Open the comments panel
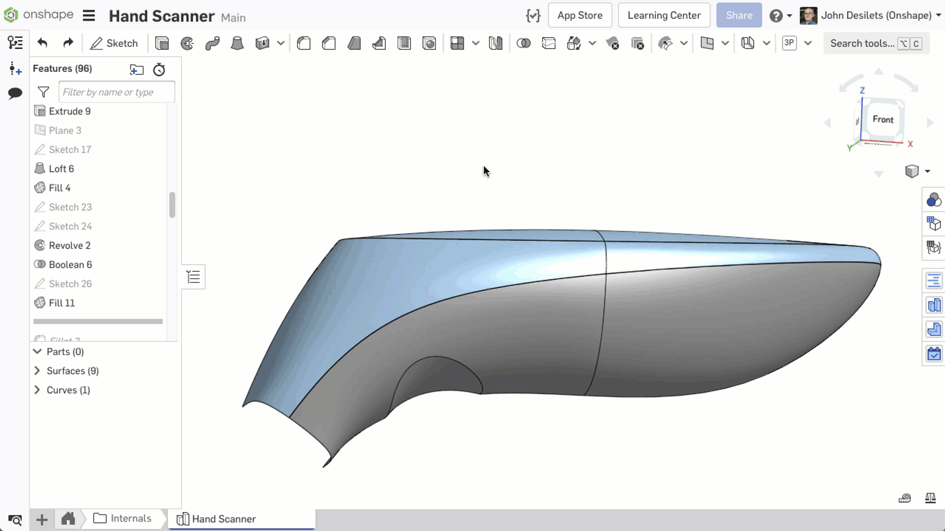The height and width of the screenshot is (531, 945). coord(15,93)
